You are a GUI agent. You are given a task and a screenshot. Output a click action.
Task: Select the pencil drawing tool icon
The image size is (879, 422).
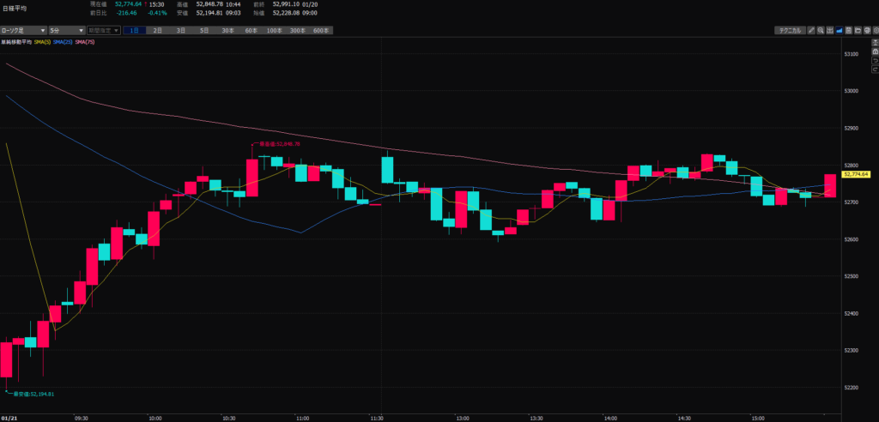coord(811,30)
